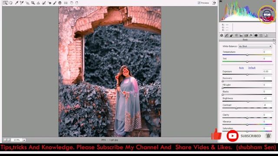The height and width of the screenshot is (156, 278).
Task: Select the Adjustment Brush tool
Action: 55,3
